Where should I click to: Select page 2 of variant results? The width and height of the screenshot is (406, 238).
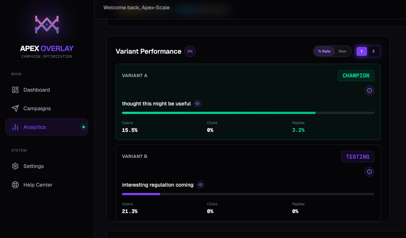pyautogui.click(x=373, y=51)
